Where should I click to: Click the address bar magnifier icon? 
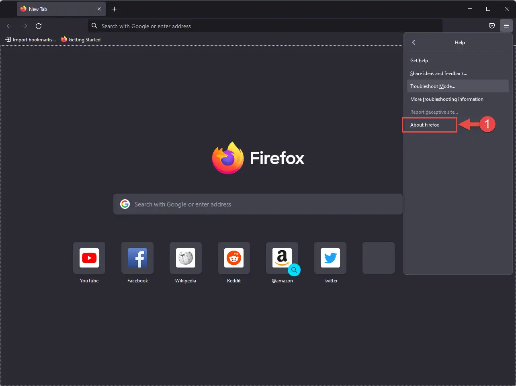point(94,26)
